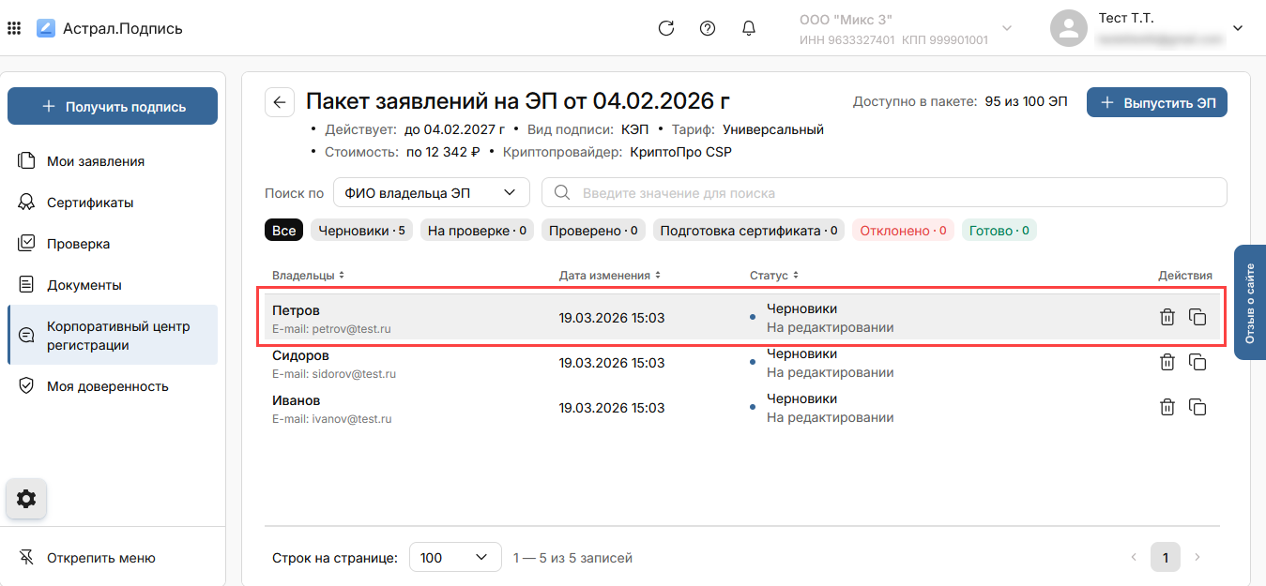Filter by Черновики status chip

click(361, 231)
